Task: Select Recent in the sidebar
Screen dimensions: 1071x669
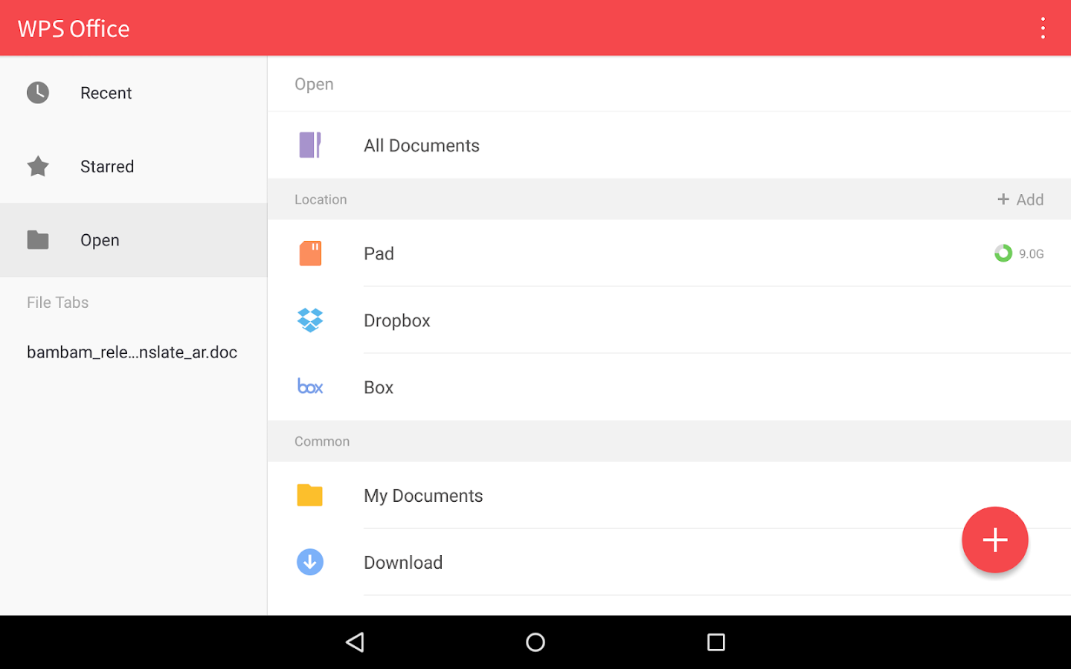Action: pos(134,93)
